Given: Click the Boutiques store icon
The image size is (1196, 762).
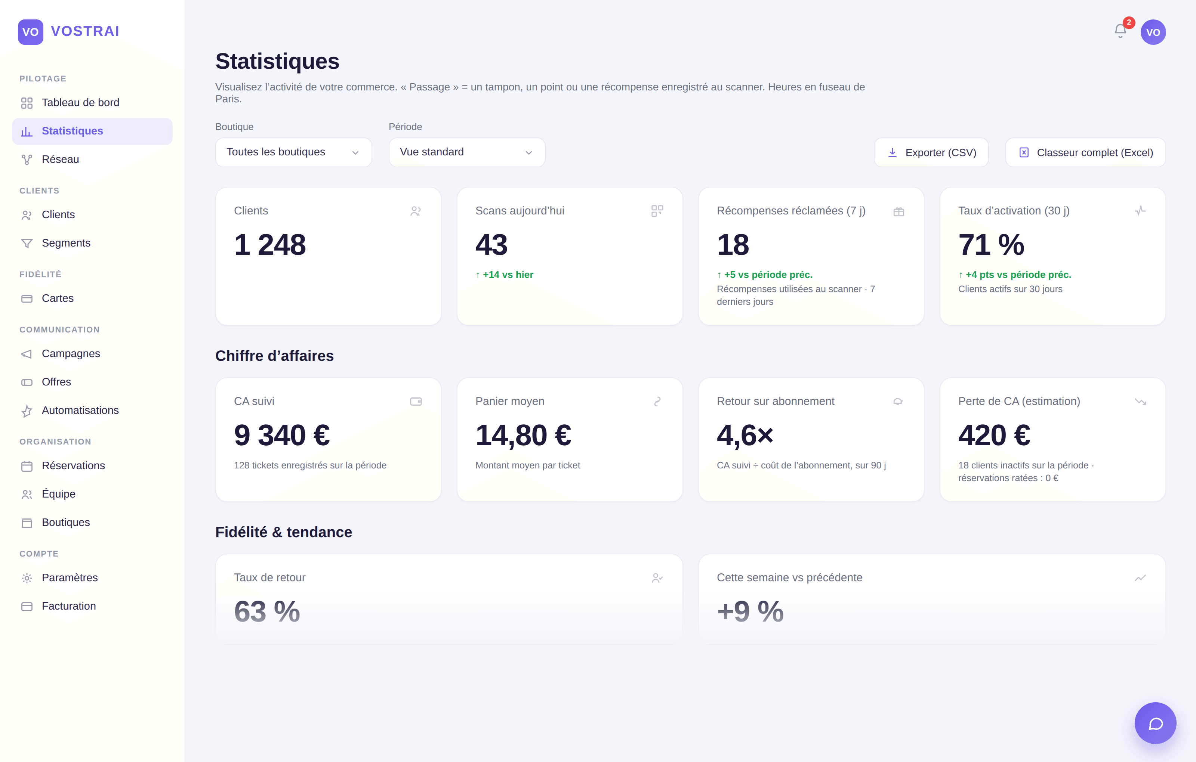Looking at the screenshot, I should tap(27, 523).
